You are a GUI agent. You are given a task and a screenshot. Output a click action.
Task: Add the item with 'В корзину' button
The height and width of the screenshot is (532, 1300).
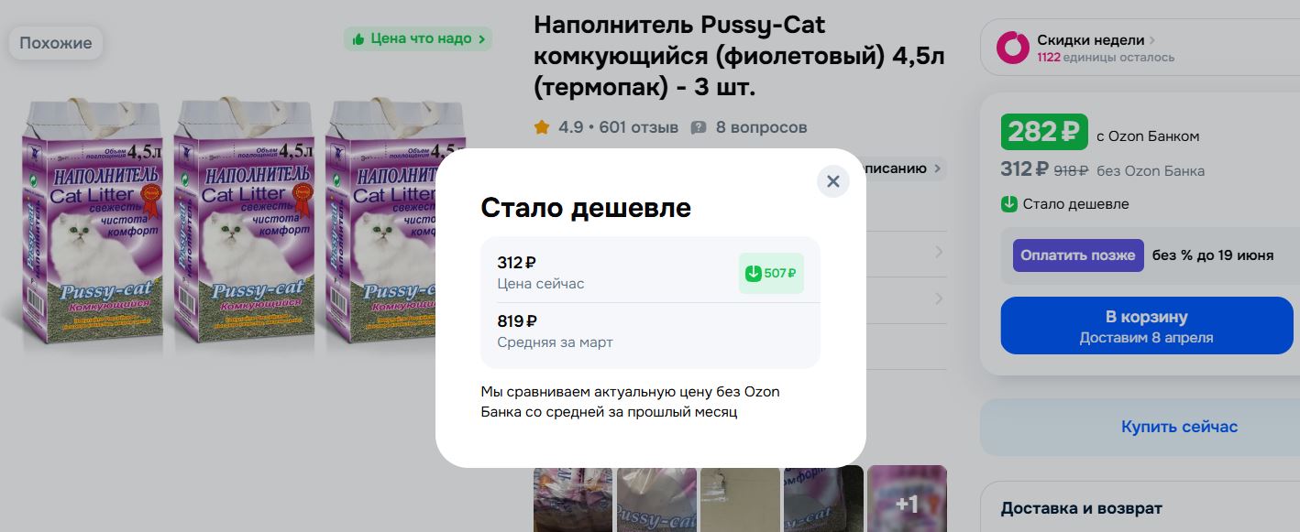click(1146, 326)
